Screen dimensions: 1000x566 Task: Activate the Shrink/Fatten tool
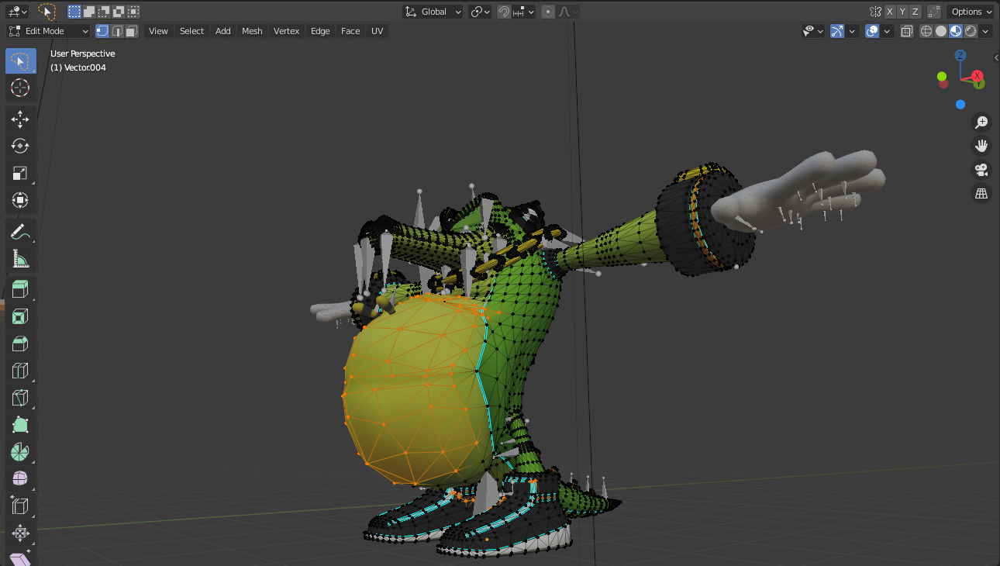point(20,534)
